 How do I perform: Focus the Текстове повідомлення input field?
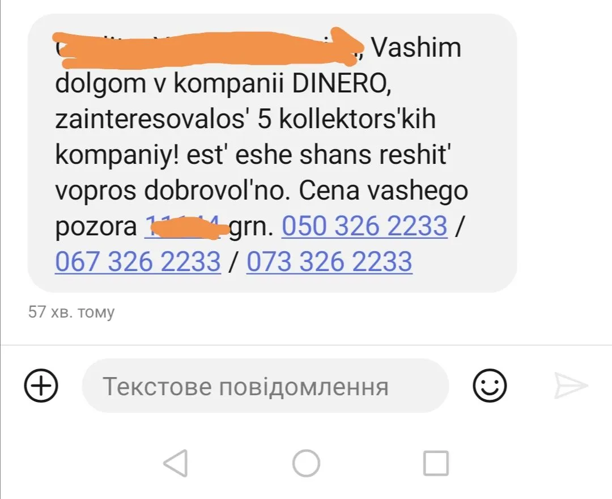tap(265, 386)
